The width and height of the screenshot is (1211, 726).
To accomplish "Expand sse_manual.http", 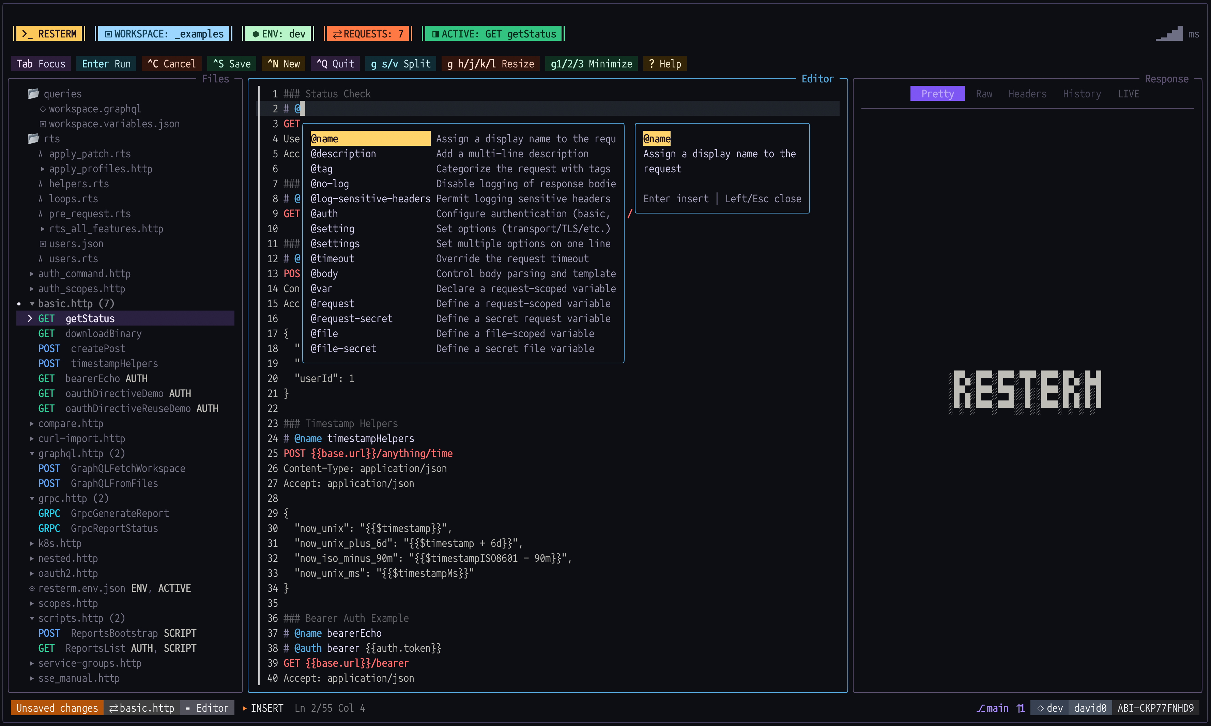I will (x=32, y=678).
